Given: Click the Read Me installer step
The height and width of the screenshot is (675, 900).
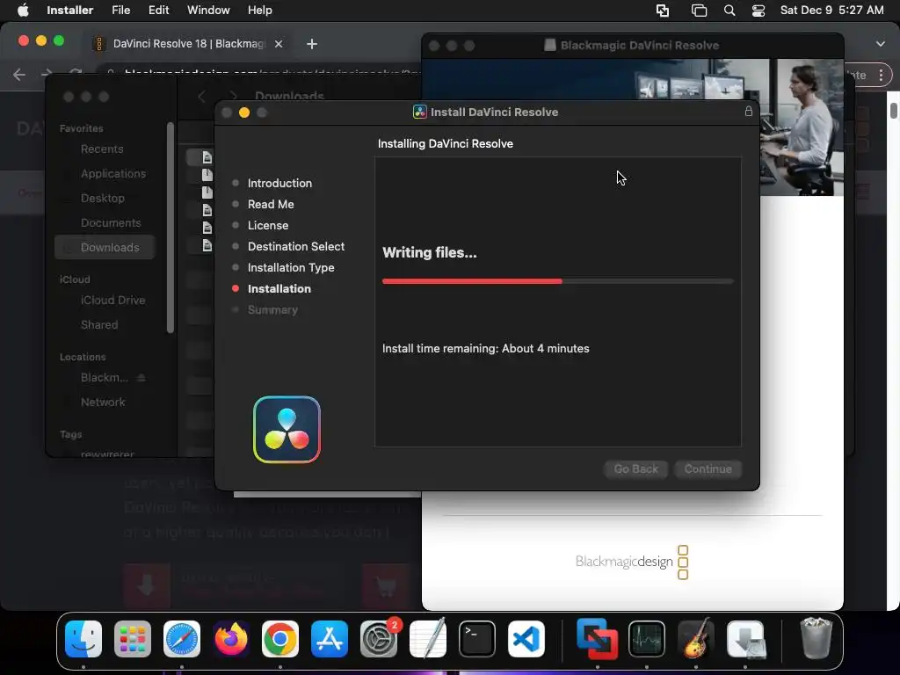Looking at the screenshot, I should [x=271, y=204].
